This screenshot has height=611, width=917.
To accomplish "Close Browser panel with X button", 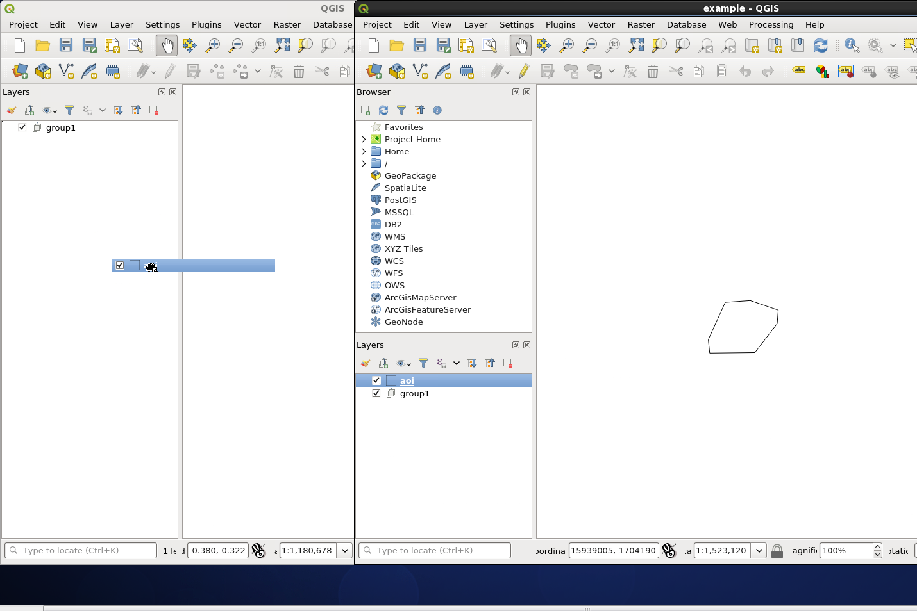I will 526,92.
